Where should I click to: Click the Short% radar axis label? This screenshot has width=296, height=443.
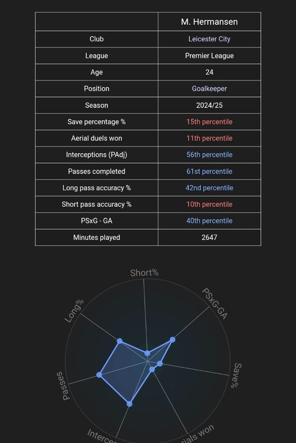click(144, 273)
